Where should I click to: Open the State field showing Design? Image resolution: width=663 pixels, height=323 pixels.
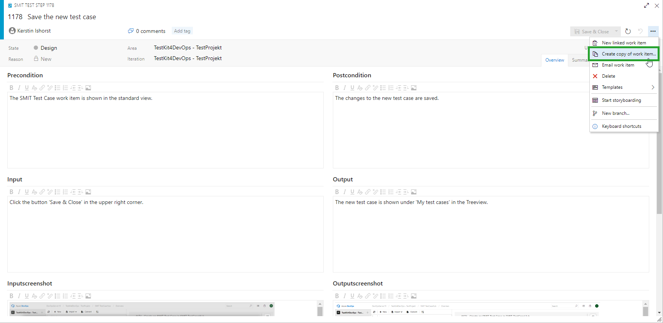(x=49, y=48)
